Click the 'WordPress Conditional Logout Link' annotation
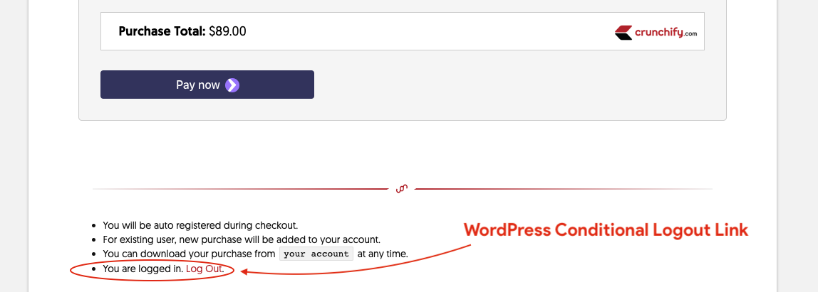818x292 pixels. pyautogui.click(x=606, y=230)
